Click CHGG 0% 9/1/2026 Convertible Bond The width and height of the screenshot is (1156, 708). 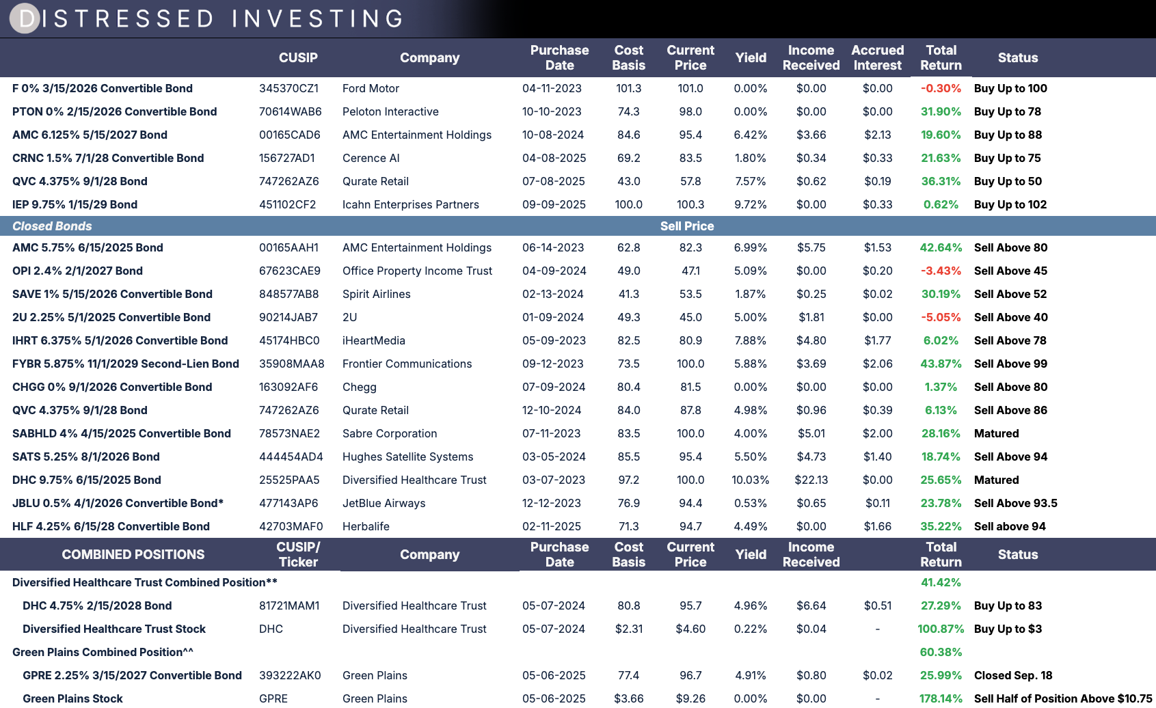(112, 387)
